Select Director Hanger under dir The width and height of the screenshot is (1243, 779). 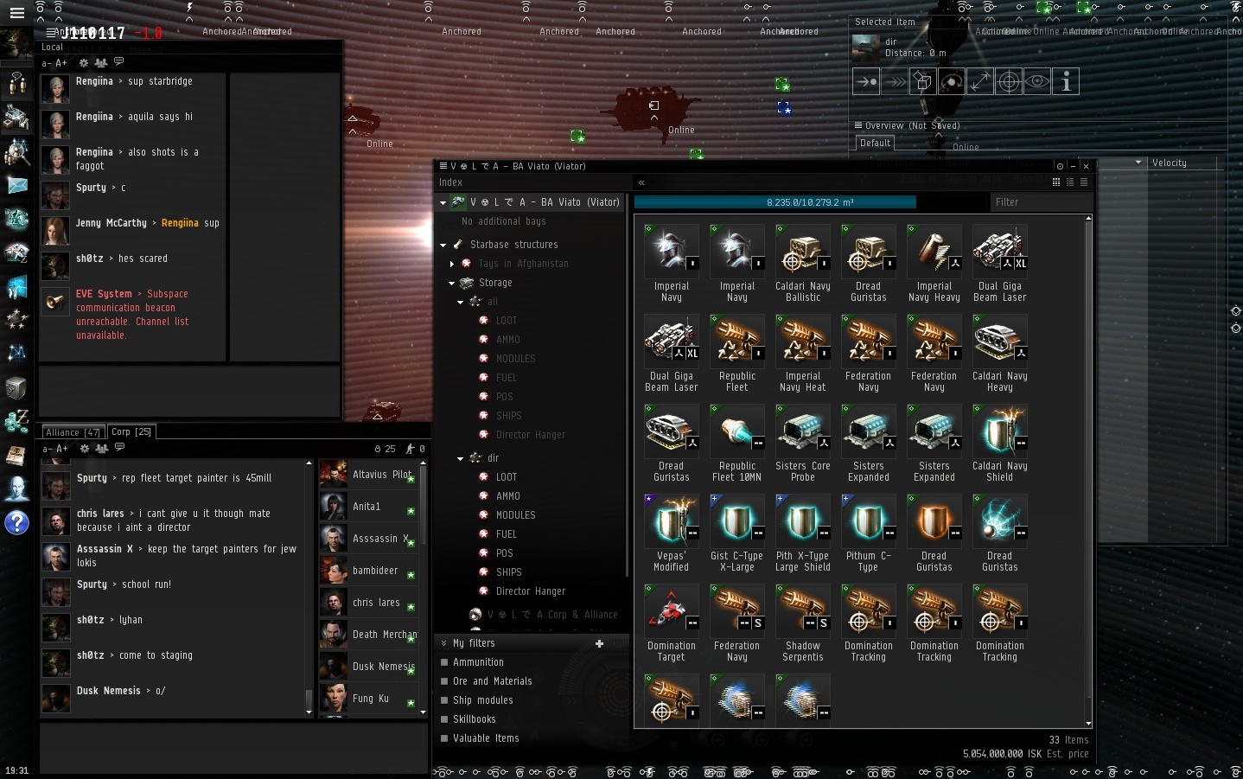coord(530,591)
